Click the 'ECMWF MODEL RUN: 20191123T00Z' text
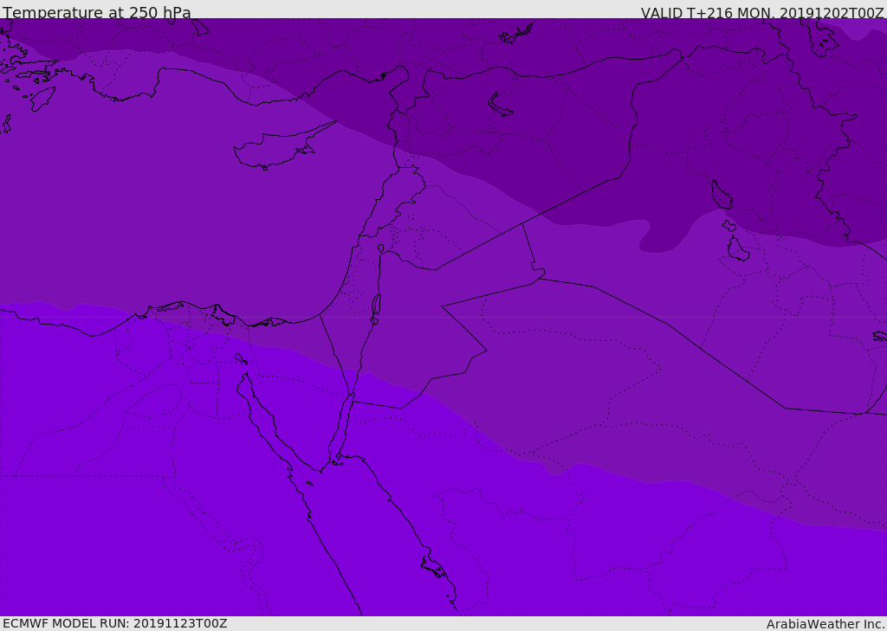The image size is (887, 631). pyautogui.click(x=115, y=623)
